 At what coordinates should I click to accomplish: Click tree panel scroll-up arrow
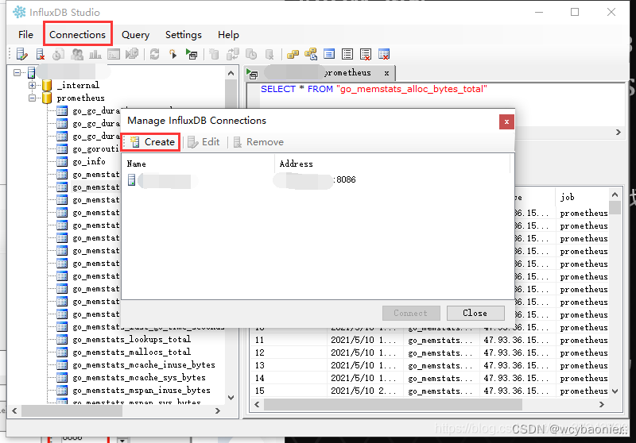click(231, 73)
